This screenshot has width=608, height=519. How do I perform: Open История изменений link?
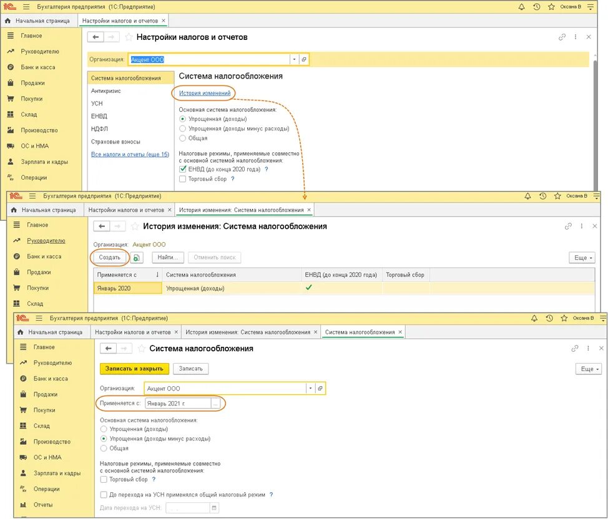(x=205, y=93)
